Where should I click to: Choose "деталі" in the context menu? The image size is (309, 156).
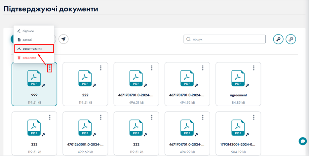pyautogui.click(x=27, y=40)
